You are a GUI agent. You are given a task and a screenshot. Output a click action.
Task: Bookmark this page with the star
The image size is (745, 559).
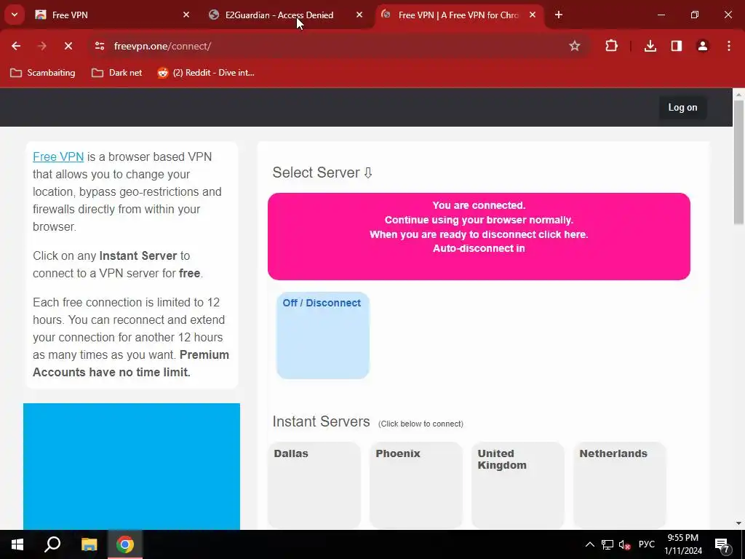[575, 46]
